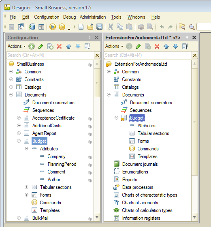
Task: Collapse Documents node in the extension tree
Action: [x=109, y=95]
